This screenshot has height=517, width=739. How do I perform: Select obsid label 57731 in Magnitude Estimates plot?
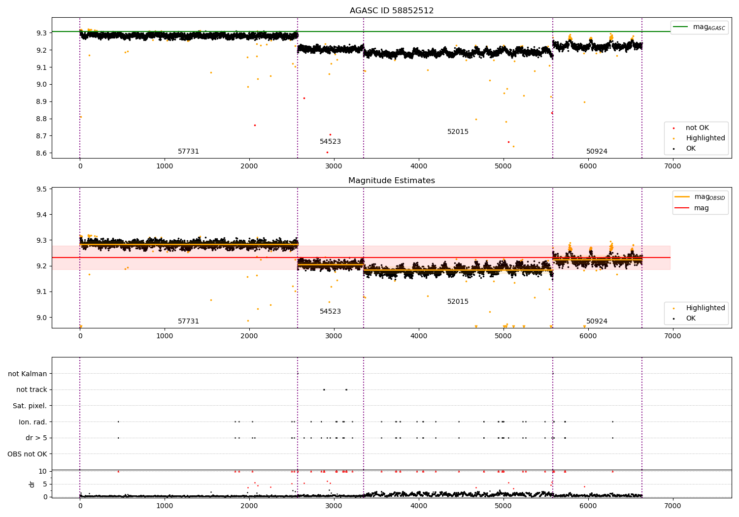click(x=189, y=322)
